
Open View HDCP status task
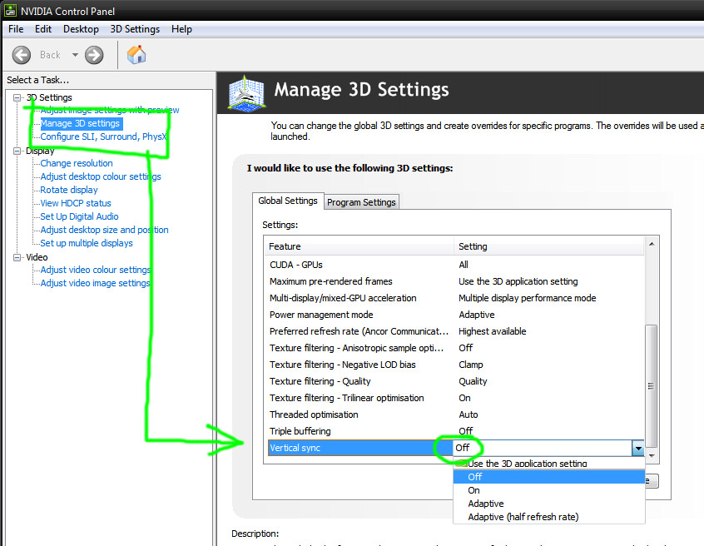click(x=76, y=203)
